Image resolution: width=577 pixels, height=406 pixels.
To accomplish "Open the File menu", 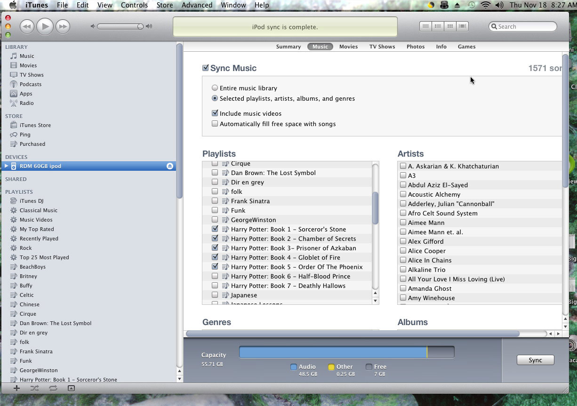I will tap(62, 5).
